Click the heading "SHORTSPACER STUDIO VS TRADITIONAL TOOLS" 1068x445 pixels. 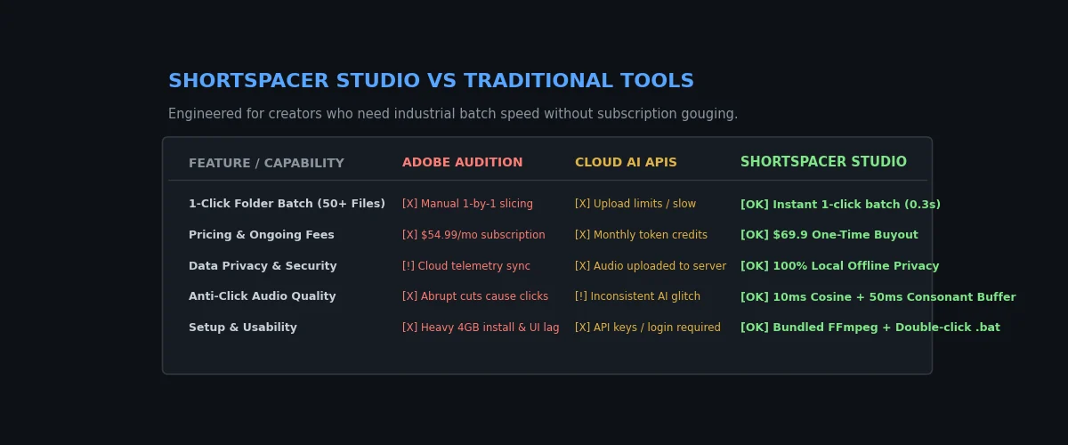tap(431, 81)
